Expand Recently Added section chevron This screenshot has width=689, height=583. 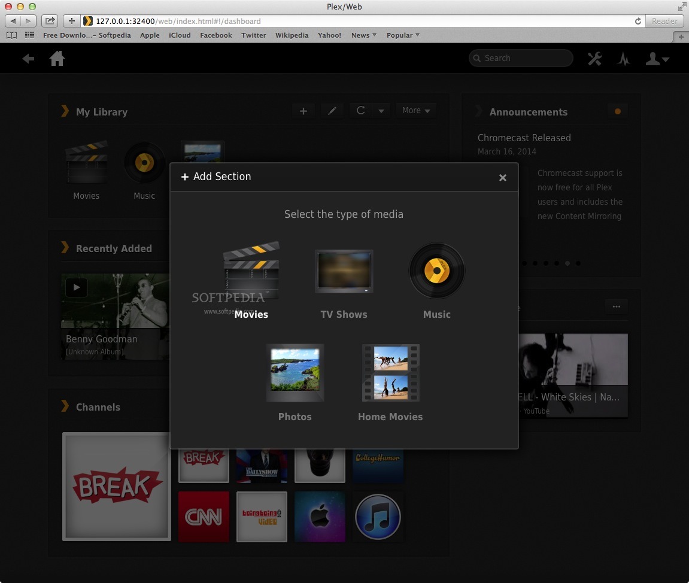pyautogui.click(x=65, y=248)
